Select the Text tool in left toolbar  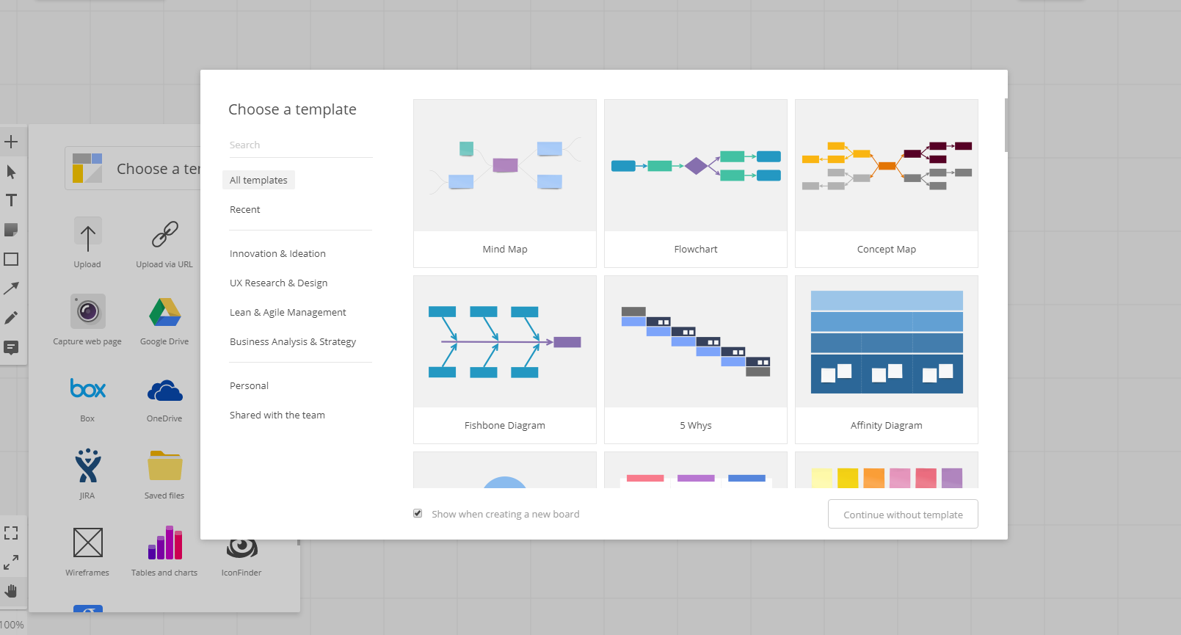pyautogui.click(x=11, y=200)
